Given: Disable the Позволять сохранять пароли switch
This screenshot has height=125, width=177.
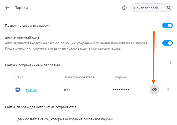Looking at the screenshot, I should click(x=167, y=25).
